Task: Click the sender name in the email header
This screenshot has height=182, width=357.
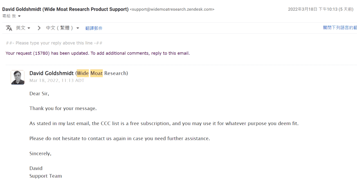Action: tap(65, 10)
